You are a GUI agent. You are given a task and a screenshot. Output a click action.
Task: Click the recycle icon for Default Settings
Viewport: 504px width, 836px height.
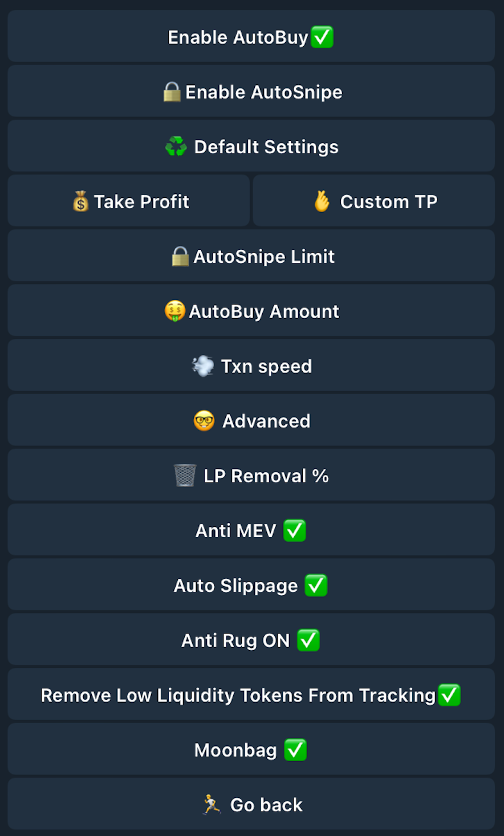(x=176, y=147)
